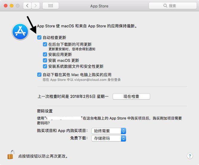Open the show-all preferences grid
The image size is (199, 165).
point(51,6)
